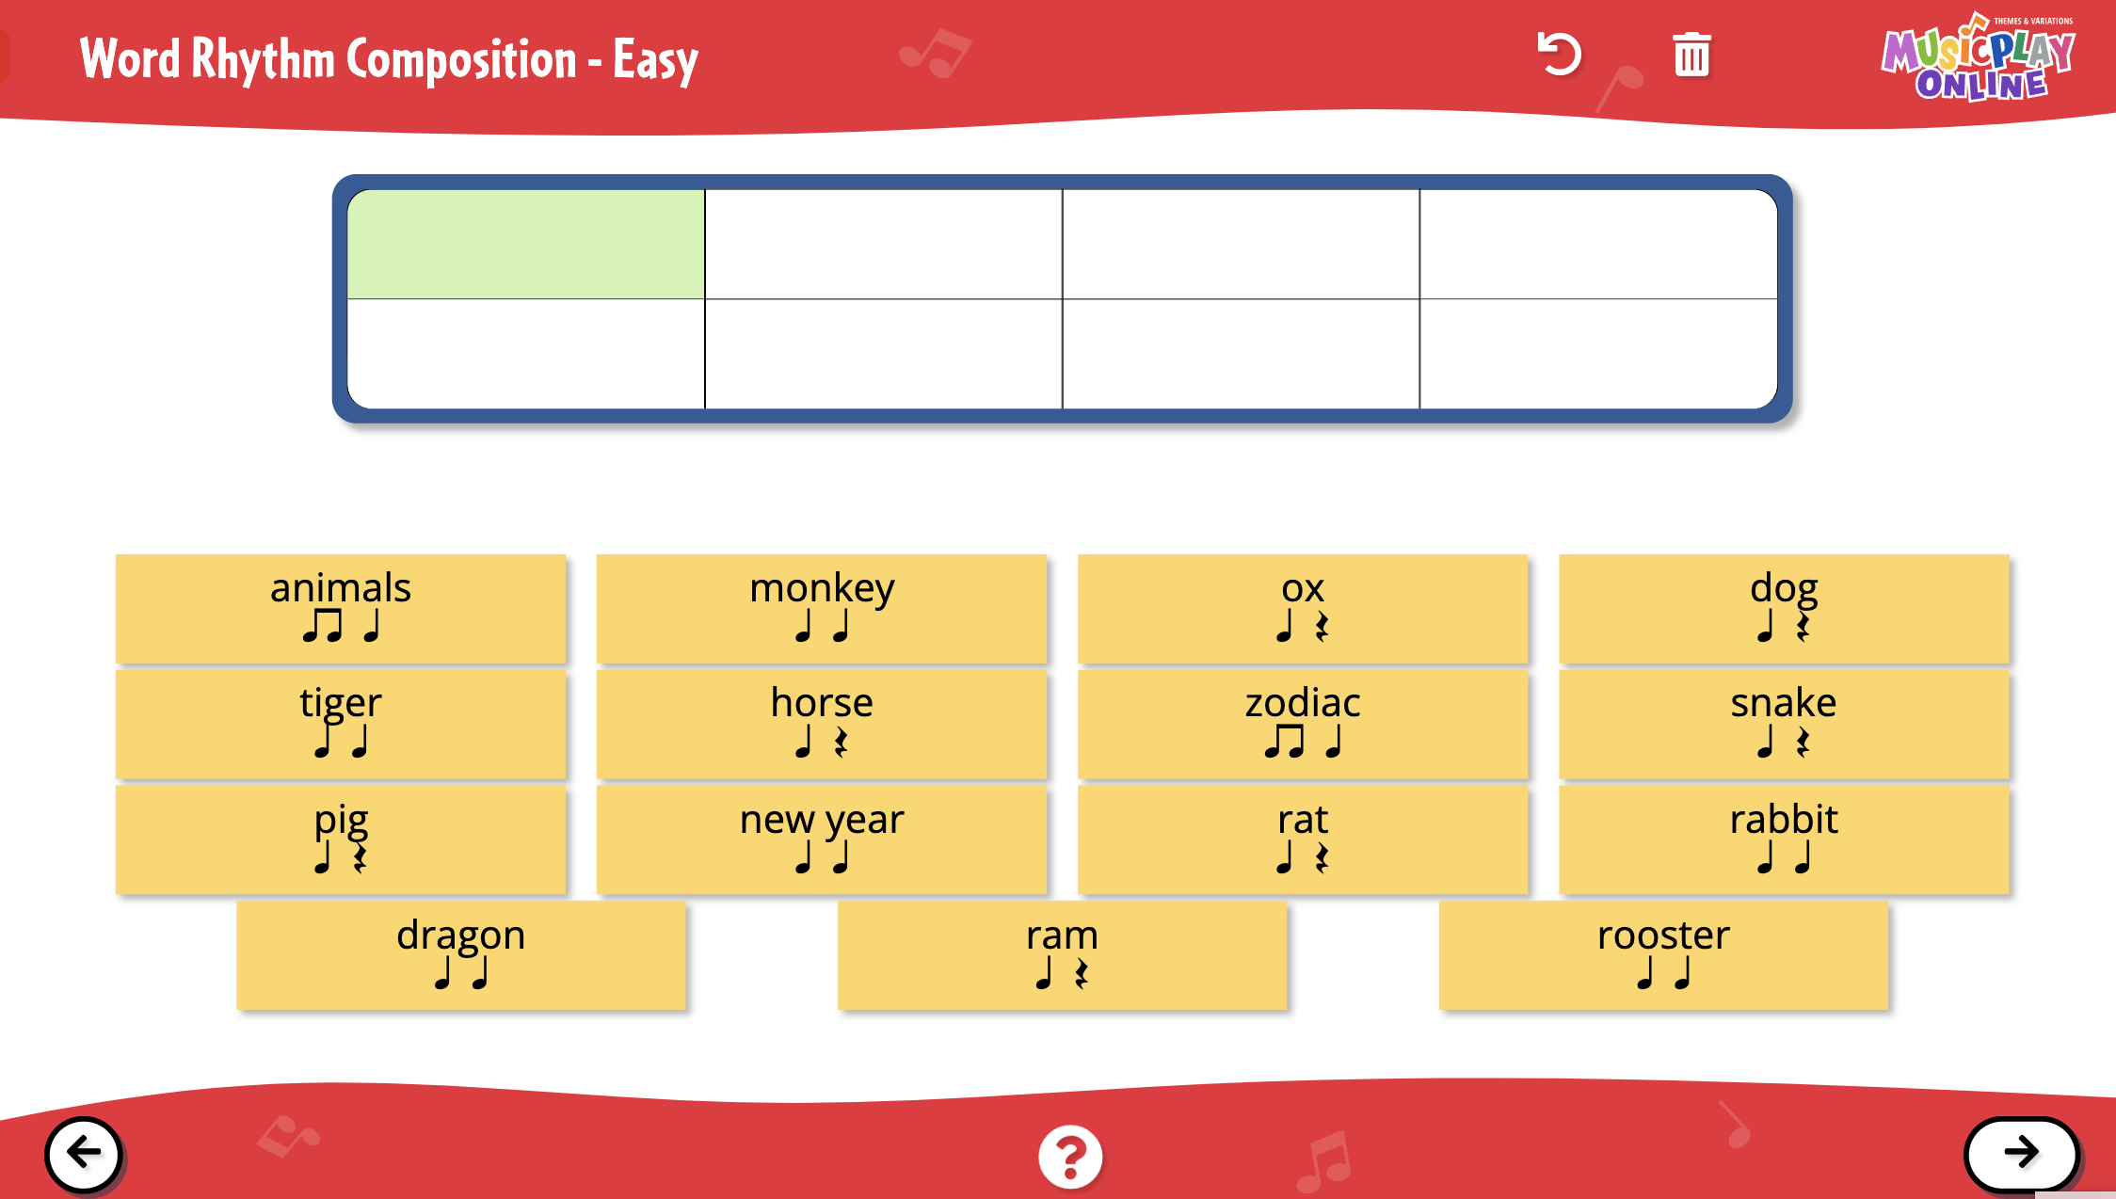The width and height of the screenshot is (2116, 1199).
Task: Click the 'snake' word card
Action: coord(1784,724)
